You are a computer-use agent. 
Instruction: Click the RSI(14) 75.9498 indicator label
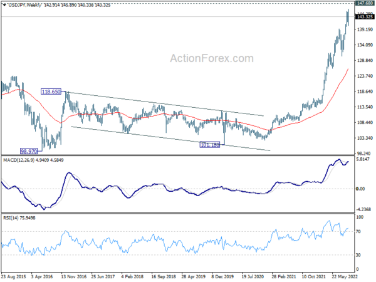click(x=19, y=218)
